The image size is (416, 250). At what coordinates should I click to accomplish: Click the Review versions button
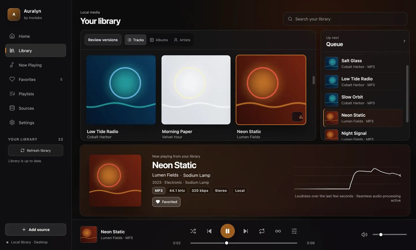(103, 40)
